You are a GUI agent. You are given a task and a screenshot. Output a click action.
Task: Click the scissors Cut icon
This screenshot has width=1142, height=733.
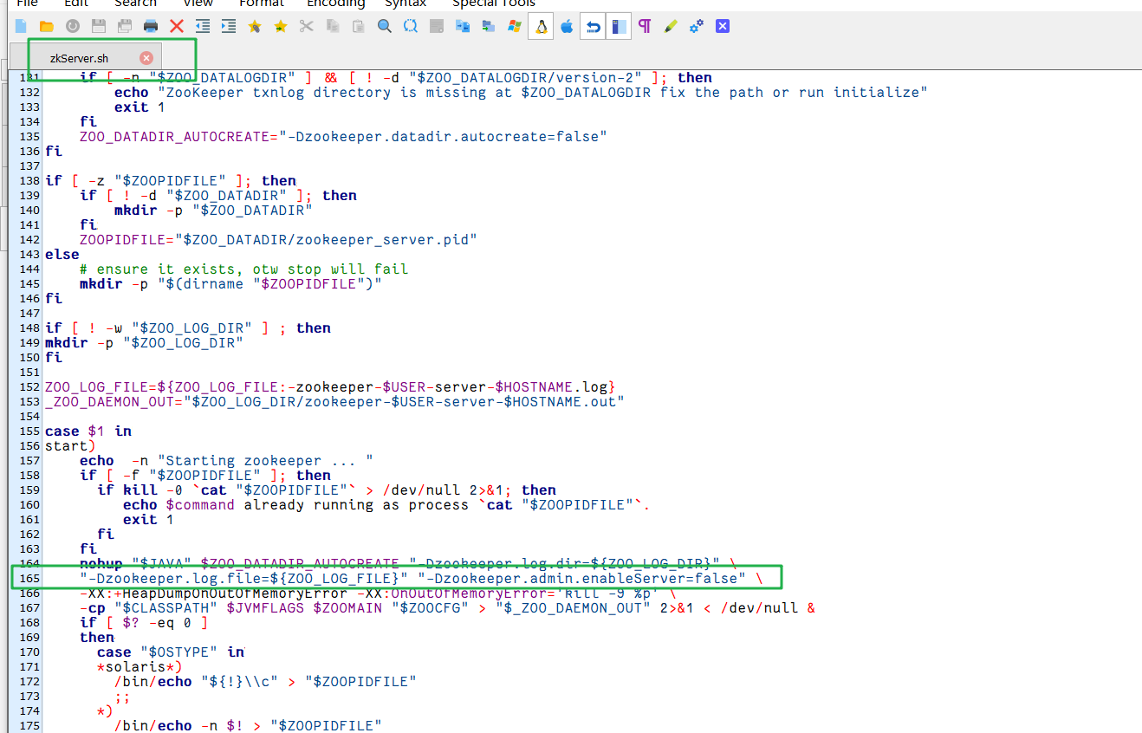[306, 26]
